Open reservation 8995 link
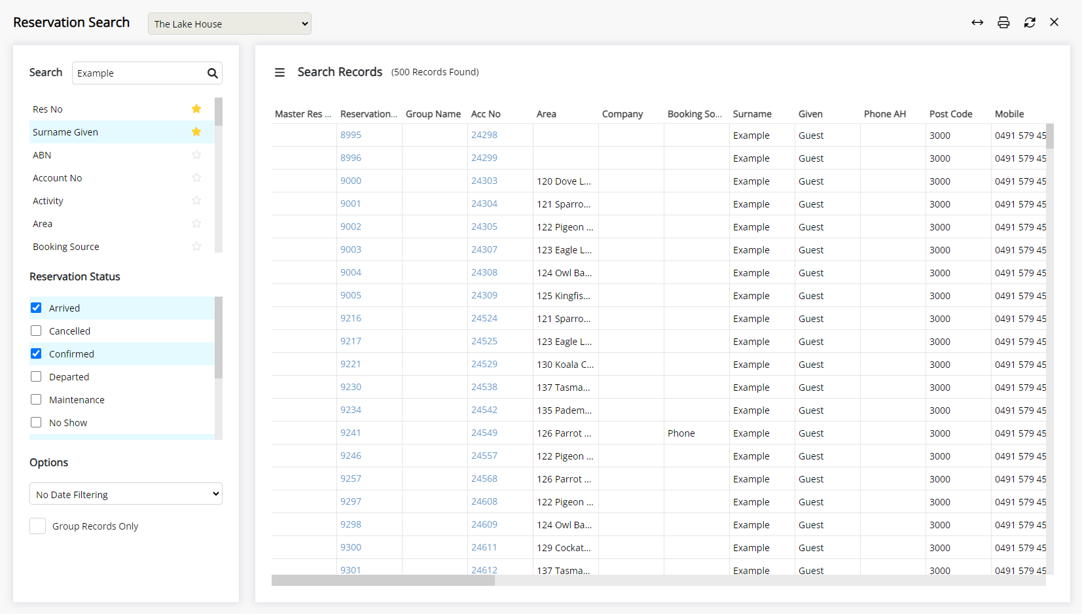The image size is (1082, 614). [351, 135]
